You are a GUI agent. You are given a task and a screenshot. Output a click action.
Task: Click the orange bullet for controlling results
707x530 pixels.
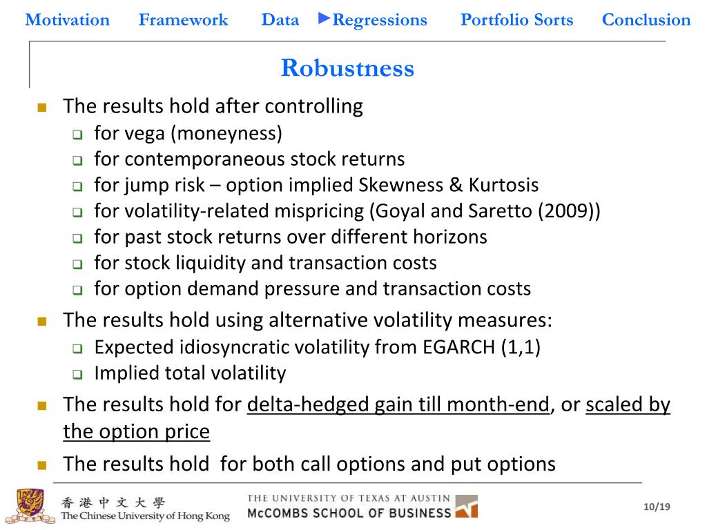(x=41, y=108)
